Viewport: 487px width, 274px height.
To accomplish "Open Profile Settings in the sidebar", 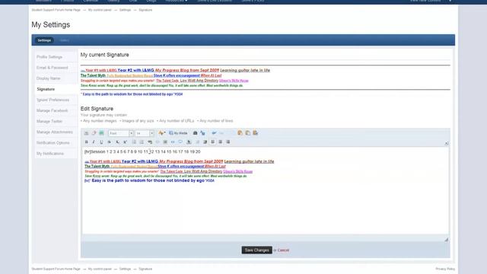I will tap(49, 57).
